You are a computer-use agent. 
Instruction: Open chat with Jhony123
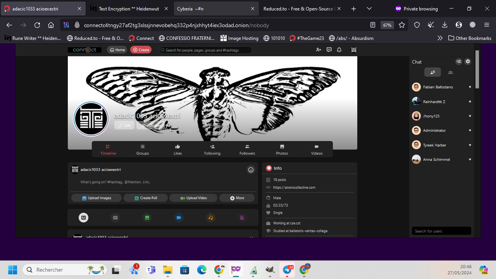441,116
